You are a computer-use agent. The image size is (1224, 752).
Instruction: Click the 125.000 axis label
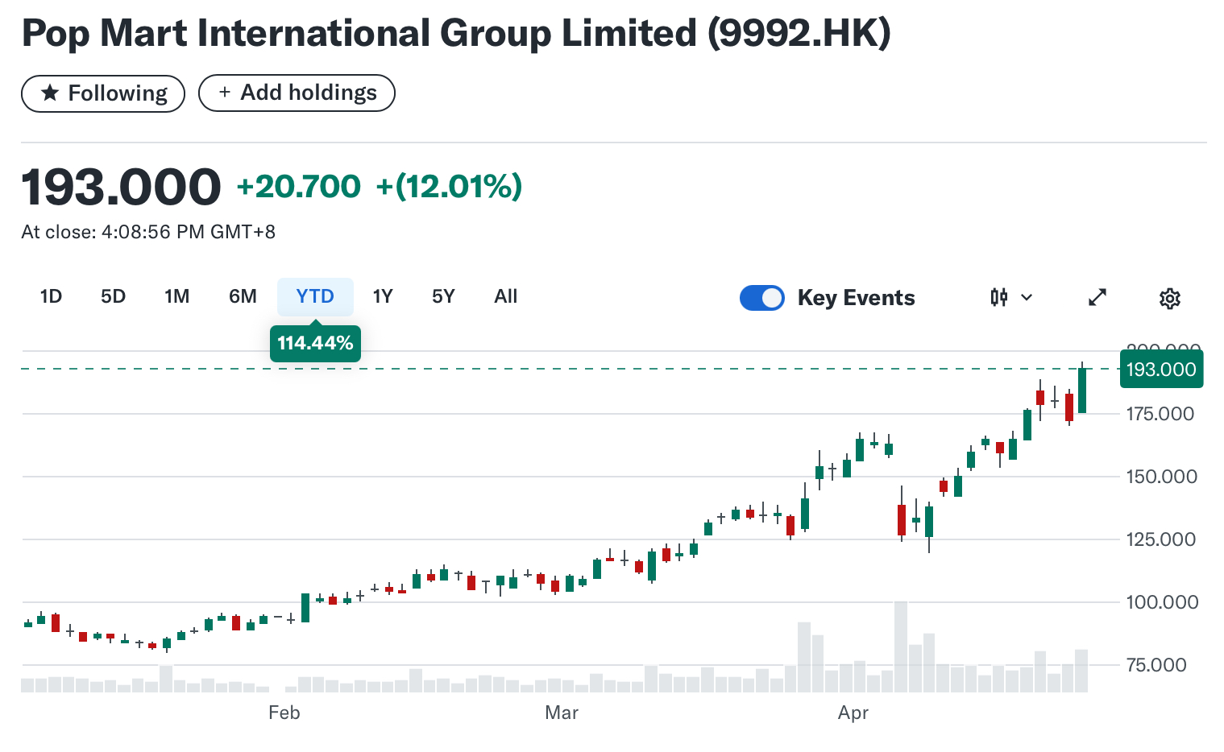(x=1160, y=540)
